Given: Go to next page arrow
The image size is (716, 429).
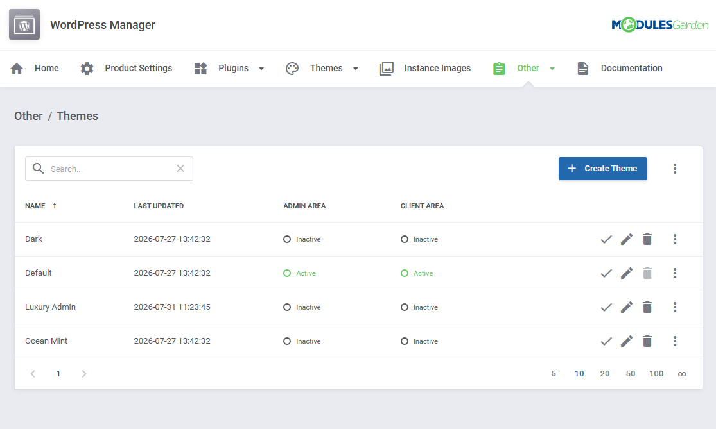Looking at the screenshot, I should [84, 374].
